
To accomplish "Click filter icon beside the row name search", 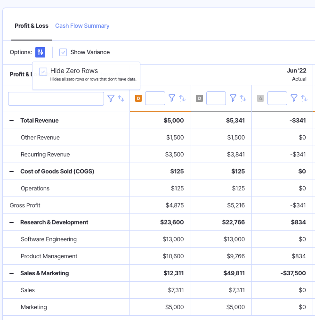I will [111, 98].
